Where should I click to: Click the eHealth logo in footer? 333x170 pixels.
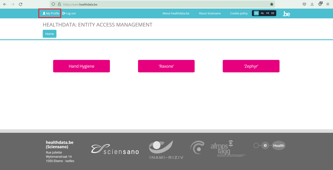click(269, 145)
